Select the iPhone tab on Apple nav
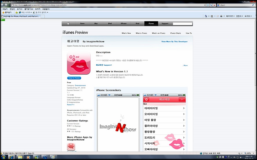Viewport: 257px width, 160px height. [x=124, y=24]
